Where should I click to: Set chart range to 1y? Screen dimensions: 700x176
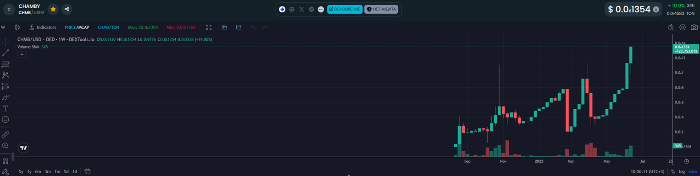29,171
